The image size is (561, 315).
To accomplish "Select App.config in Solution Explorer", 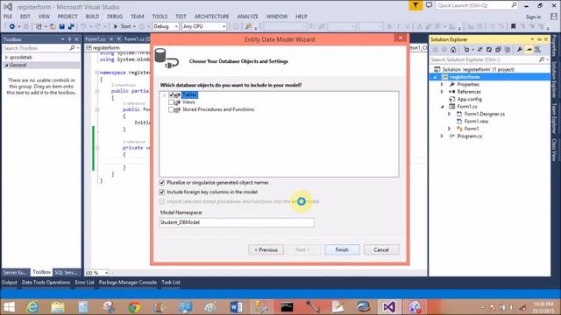I will click(470, 99).
